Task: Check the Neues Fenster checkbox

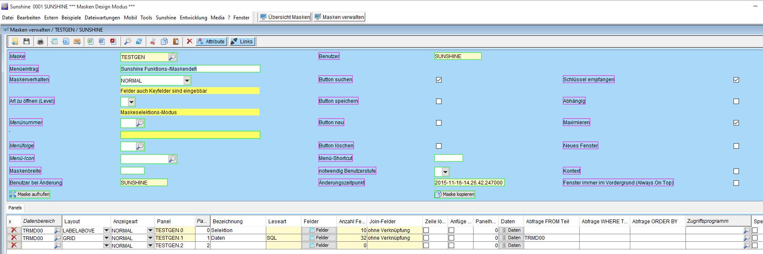Action: coord(736,146)
